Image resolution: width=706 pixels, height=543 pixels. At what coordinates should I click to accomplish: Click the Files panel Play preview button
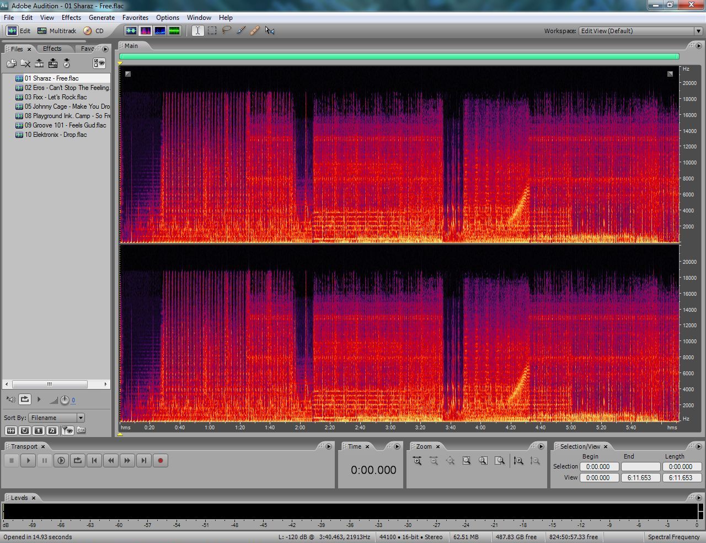click(39, 399)
